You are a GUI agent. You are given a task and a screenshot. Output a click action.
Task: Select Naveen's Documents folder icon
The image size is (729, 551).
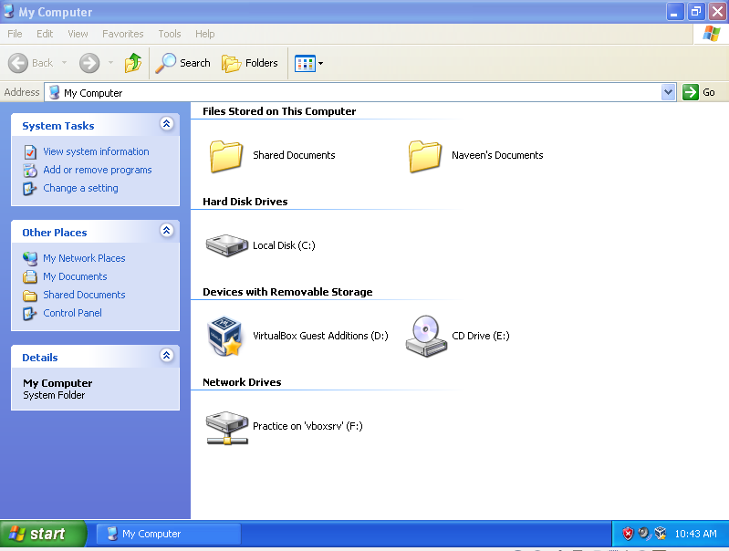[x=425, y=156]
